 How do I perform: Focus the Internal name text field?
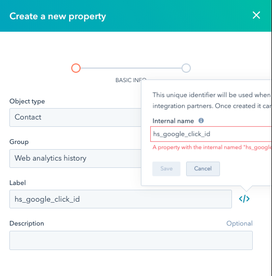pyautogui.click(x=211, y=134)
